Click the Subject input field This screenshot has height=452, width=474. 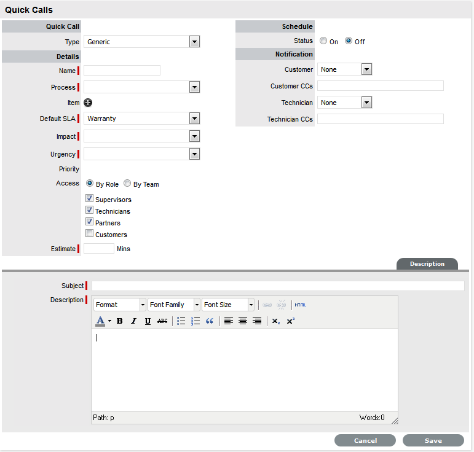coord(278,286)
